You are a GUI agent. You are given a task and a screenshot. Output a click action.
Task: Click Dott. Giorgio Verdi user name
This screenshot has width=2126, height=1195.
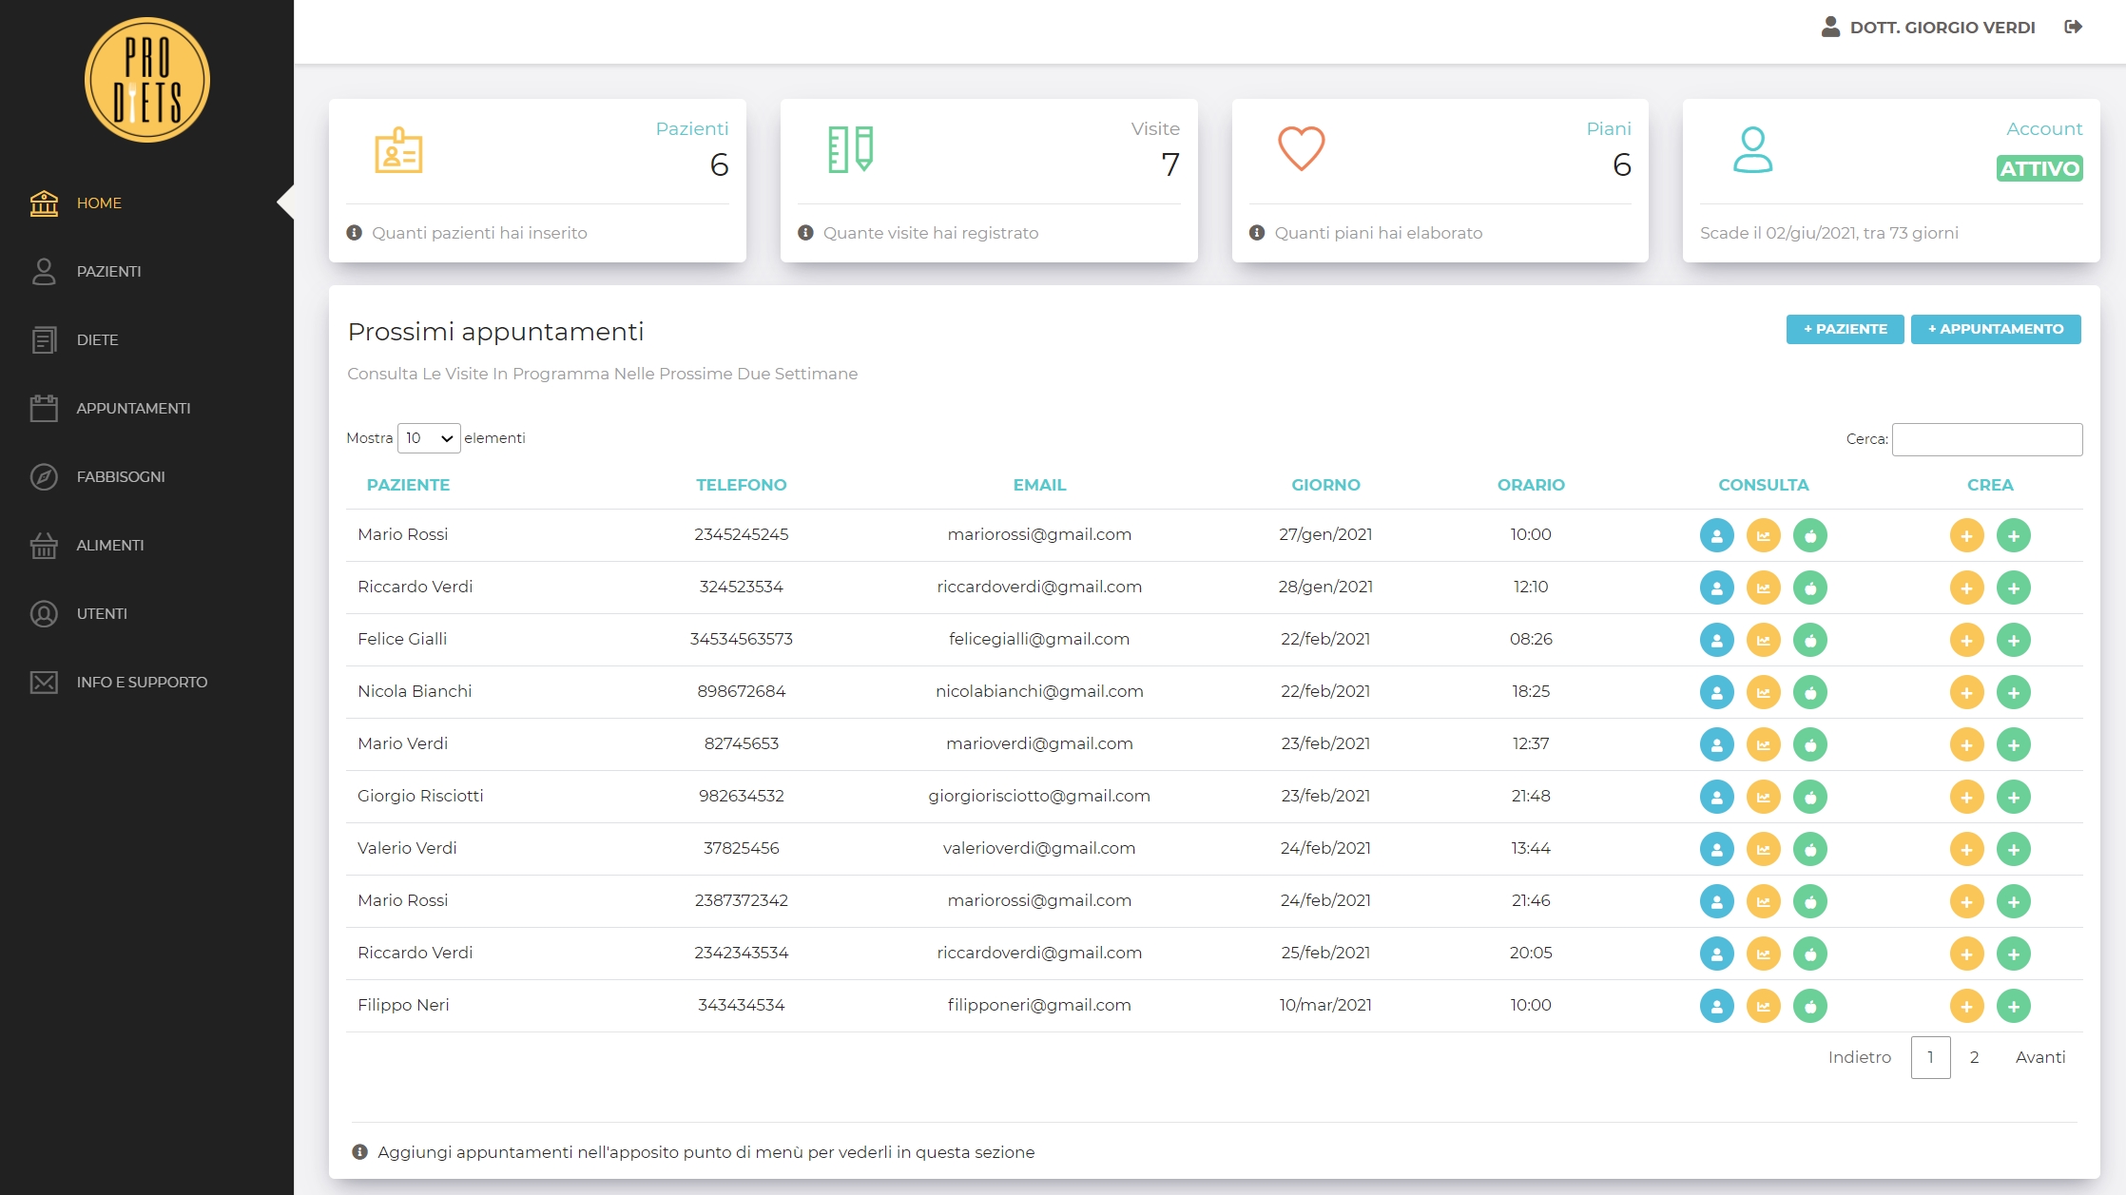[1942, 28]
